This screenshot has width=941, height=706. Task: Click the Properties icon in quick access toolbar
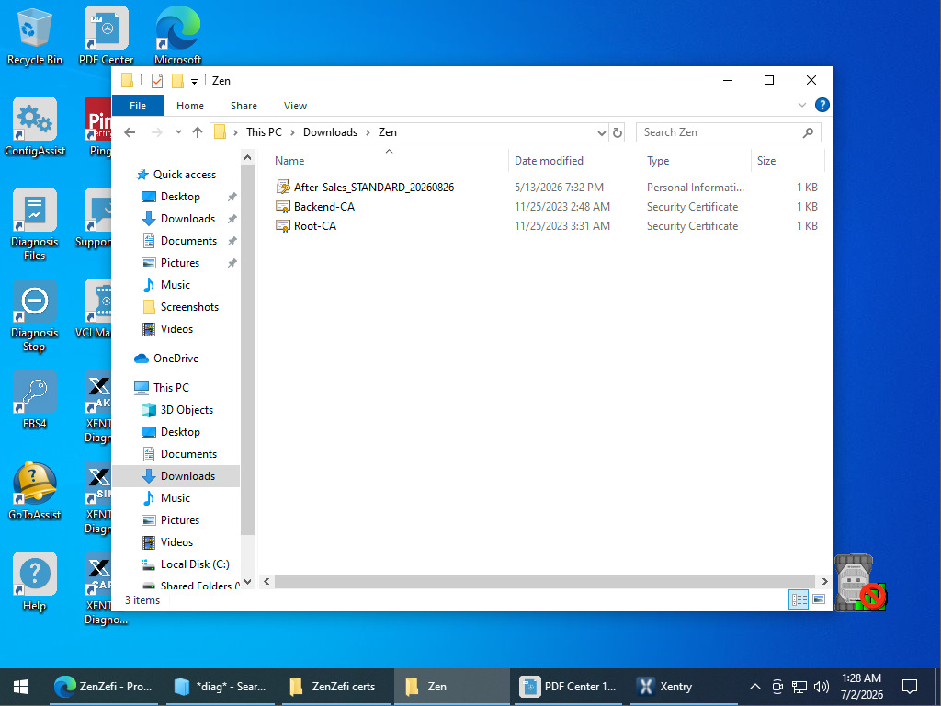157,81
